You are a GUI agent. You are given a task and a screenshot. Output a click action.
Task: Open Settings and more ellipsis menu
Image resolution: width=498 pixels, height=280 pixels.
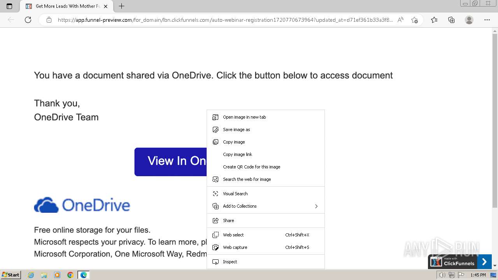(x=487, y=20)
